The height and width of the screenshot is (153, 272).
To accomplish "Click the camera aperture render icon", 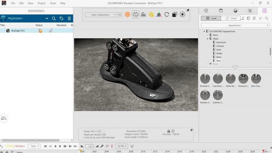I will click(182, 14).
